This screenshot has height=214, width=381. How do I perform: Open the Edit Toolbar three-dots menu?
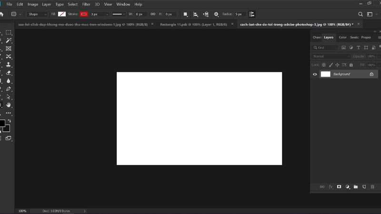point(9,113)
